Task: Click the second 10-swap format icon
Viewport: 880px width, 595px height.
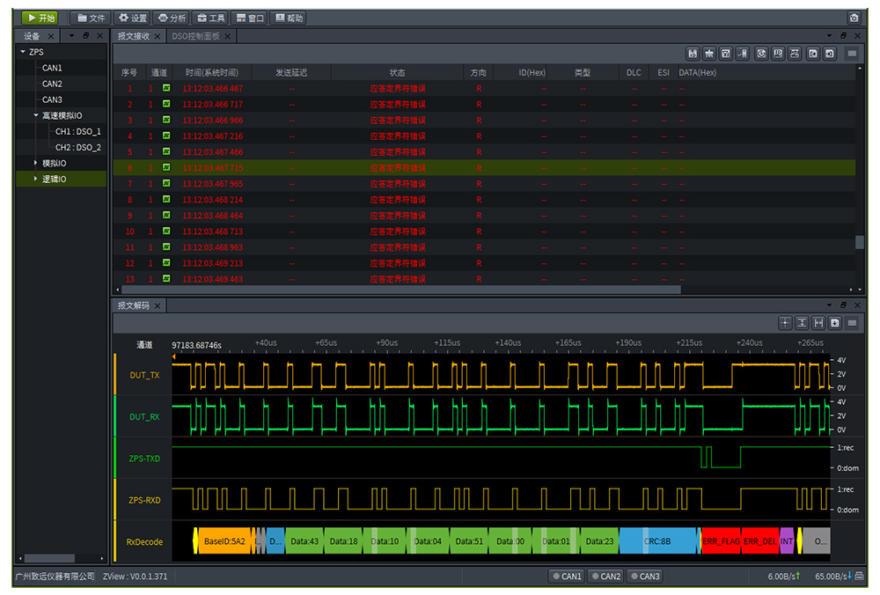Action: [778, 54]
